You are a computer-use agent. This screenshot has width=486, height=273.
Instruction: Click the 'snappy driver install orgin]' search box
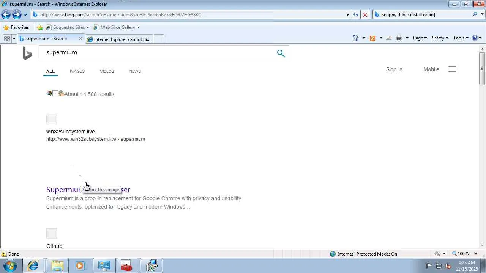(x=421, y=15)
